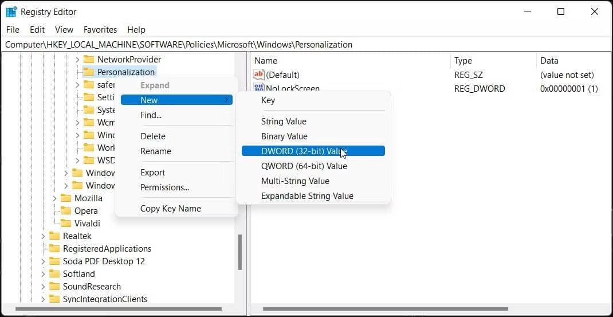Choose Key from the New submenu
Image resolution: width=613 pixels, height=317 pixels.
pyautogui.click(x=313, y=100)
